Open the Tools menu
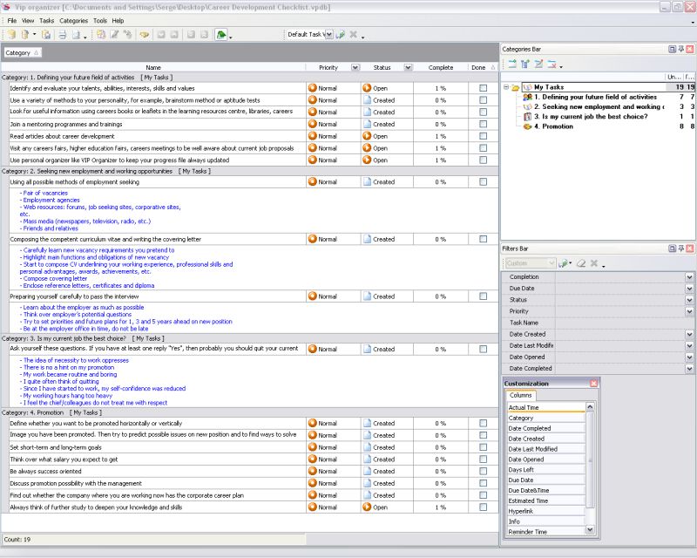 [100, 20]
